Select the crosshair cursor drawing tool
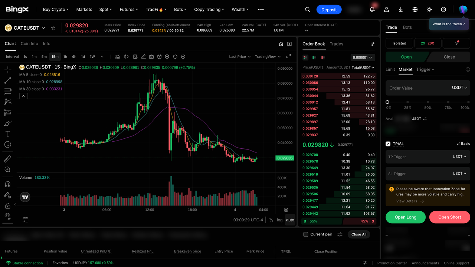Viewport: 475px width, 267px height. click(x=7, y=70)
